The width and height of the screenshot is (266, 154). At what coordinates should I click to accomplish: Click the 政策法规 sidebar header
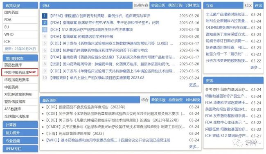coord(20,5)
